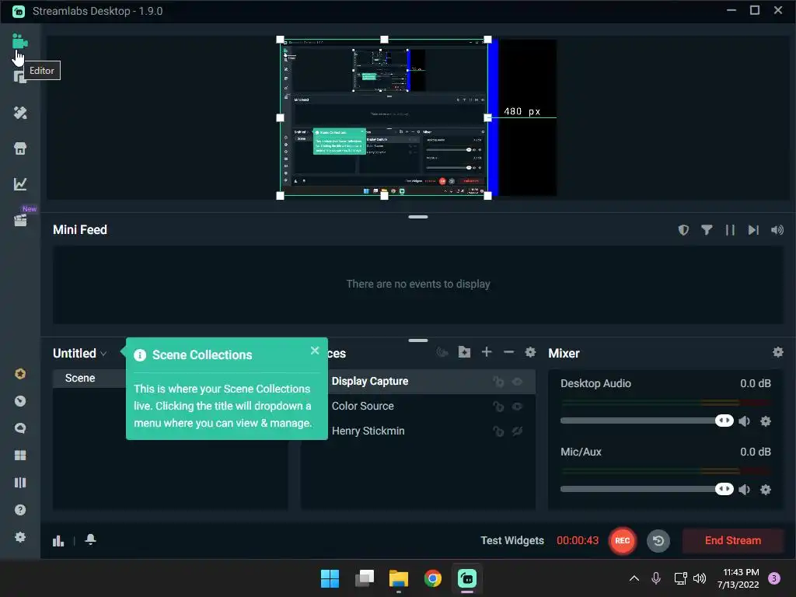Image resolution: width=796 pixels, height=597 pixels.
Task: Mute Mini Feed event sounds
Action: click(777, 230)
